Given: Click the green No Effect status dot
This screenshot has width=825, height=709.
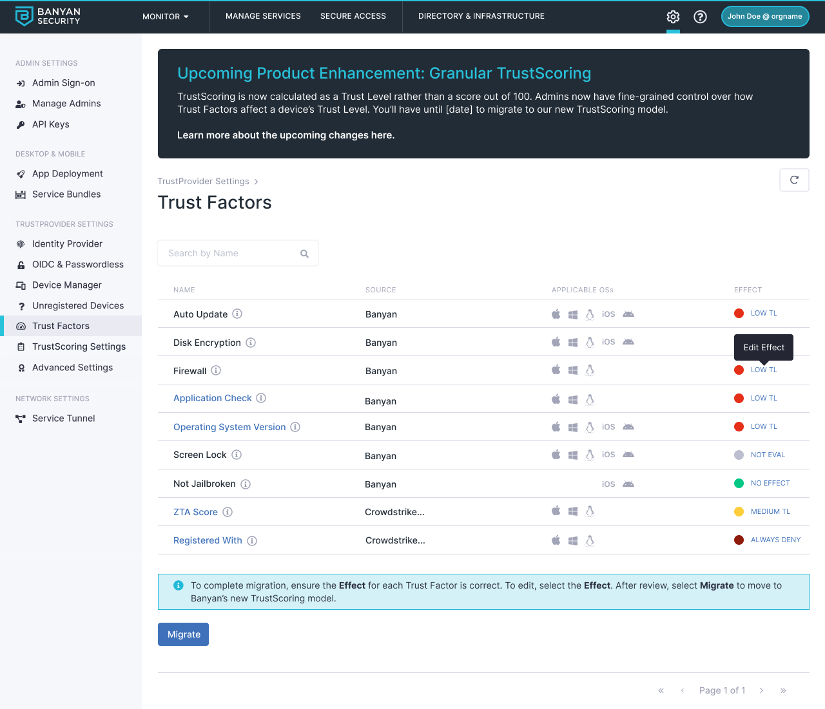Looking at the screenshot, I should [739, 483].
